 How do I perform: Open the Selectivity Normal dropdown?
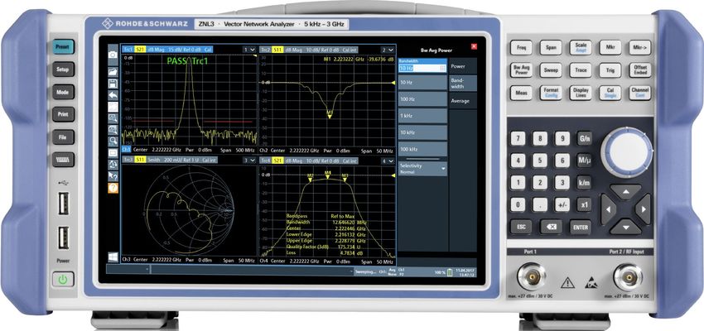[x=422, y=169]
